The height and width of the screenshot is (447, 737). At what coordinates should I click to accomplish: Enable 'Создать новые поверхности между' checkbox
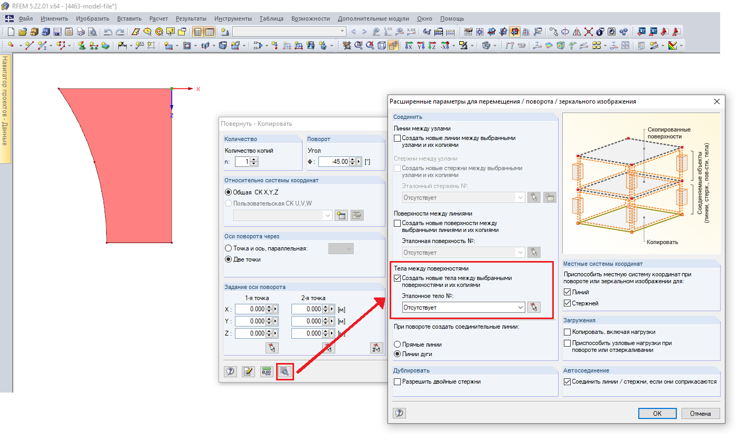point(398,224)
